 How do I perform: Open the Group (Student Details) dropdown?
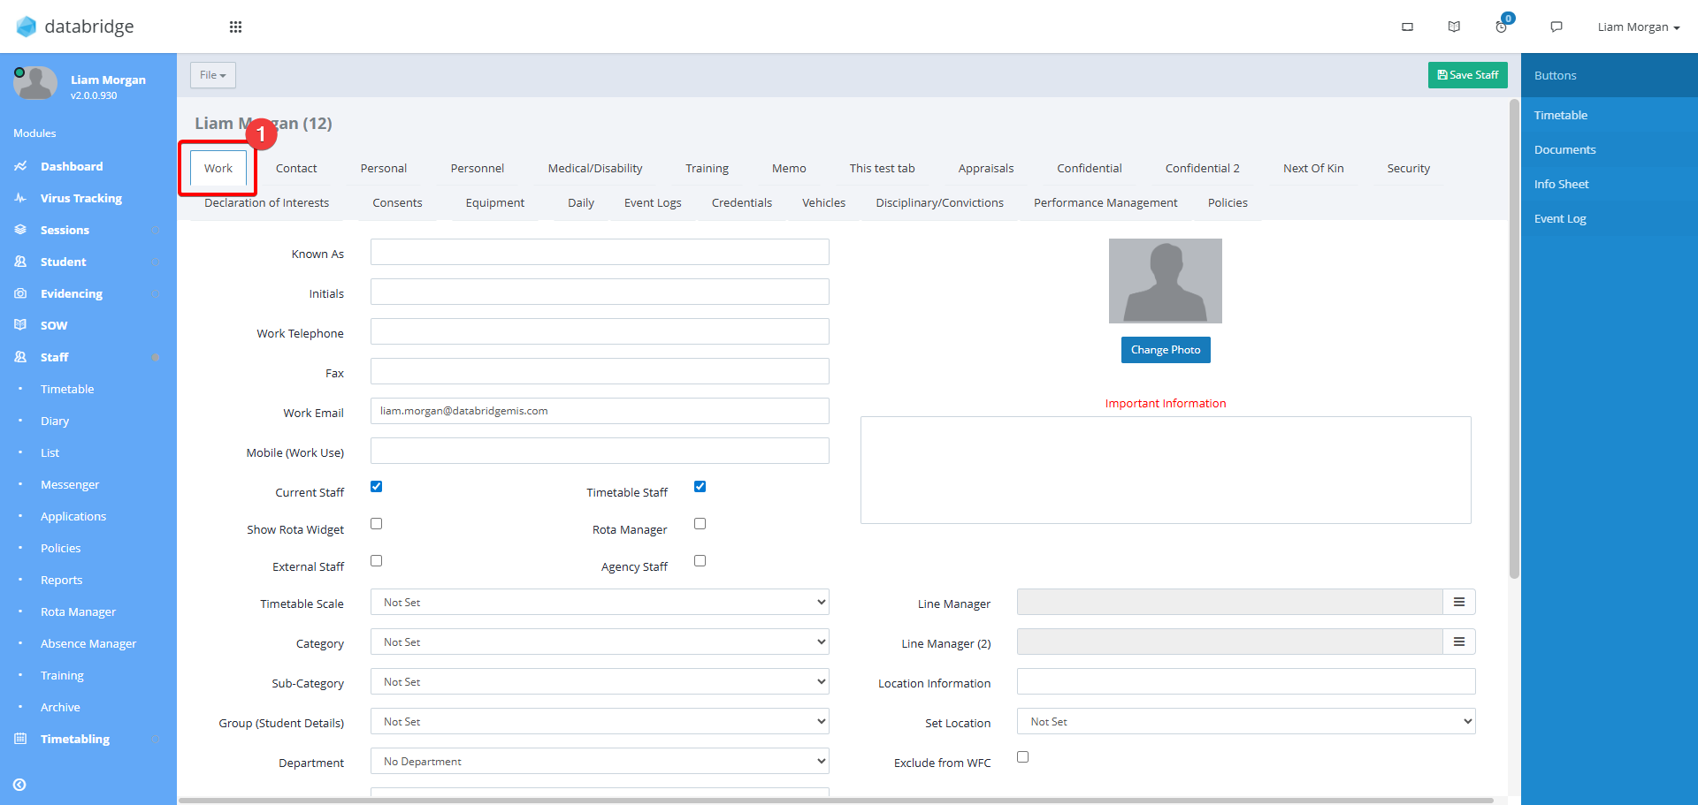pyautogui.click(x=600, y=721)
